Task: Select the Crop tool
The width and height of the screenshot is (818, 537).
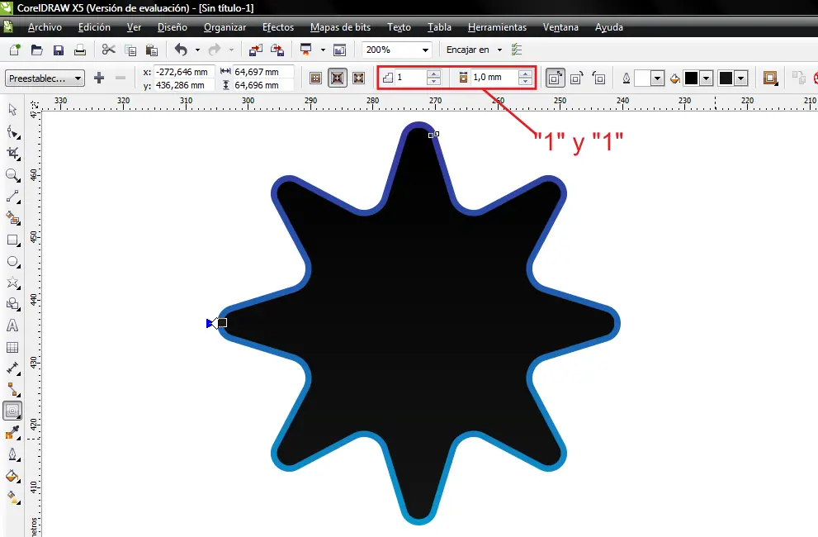Action: (x=12, y=153)
